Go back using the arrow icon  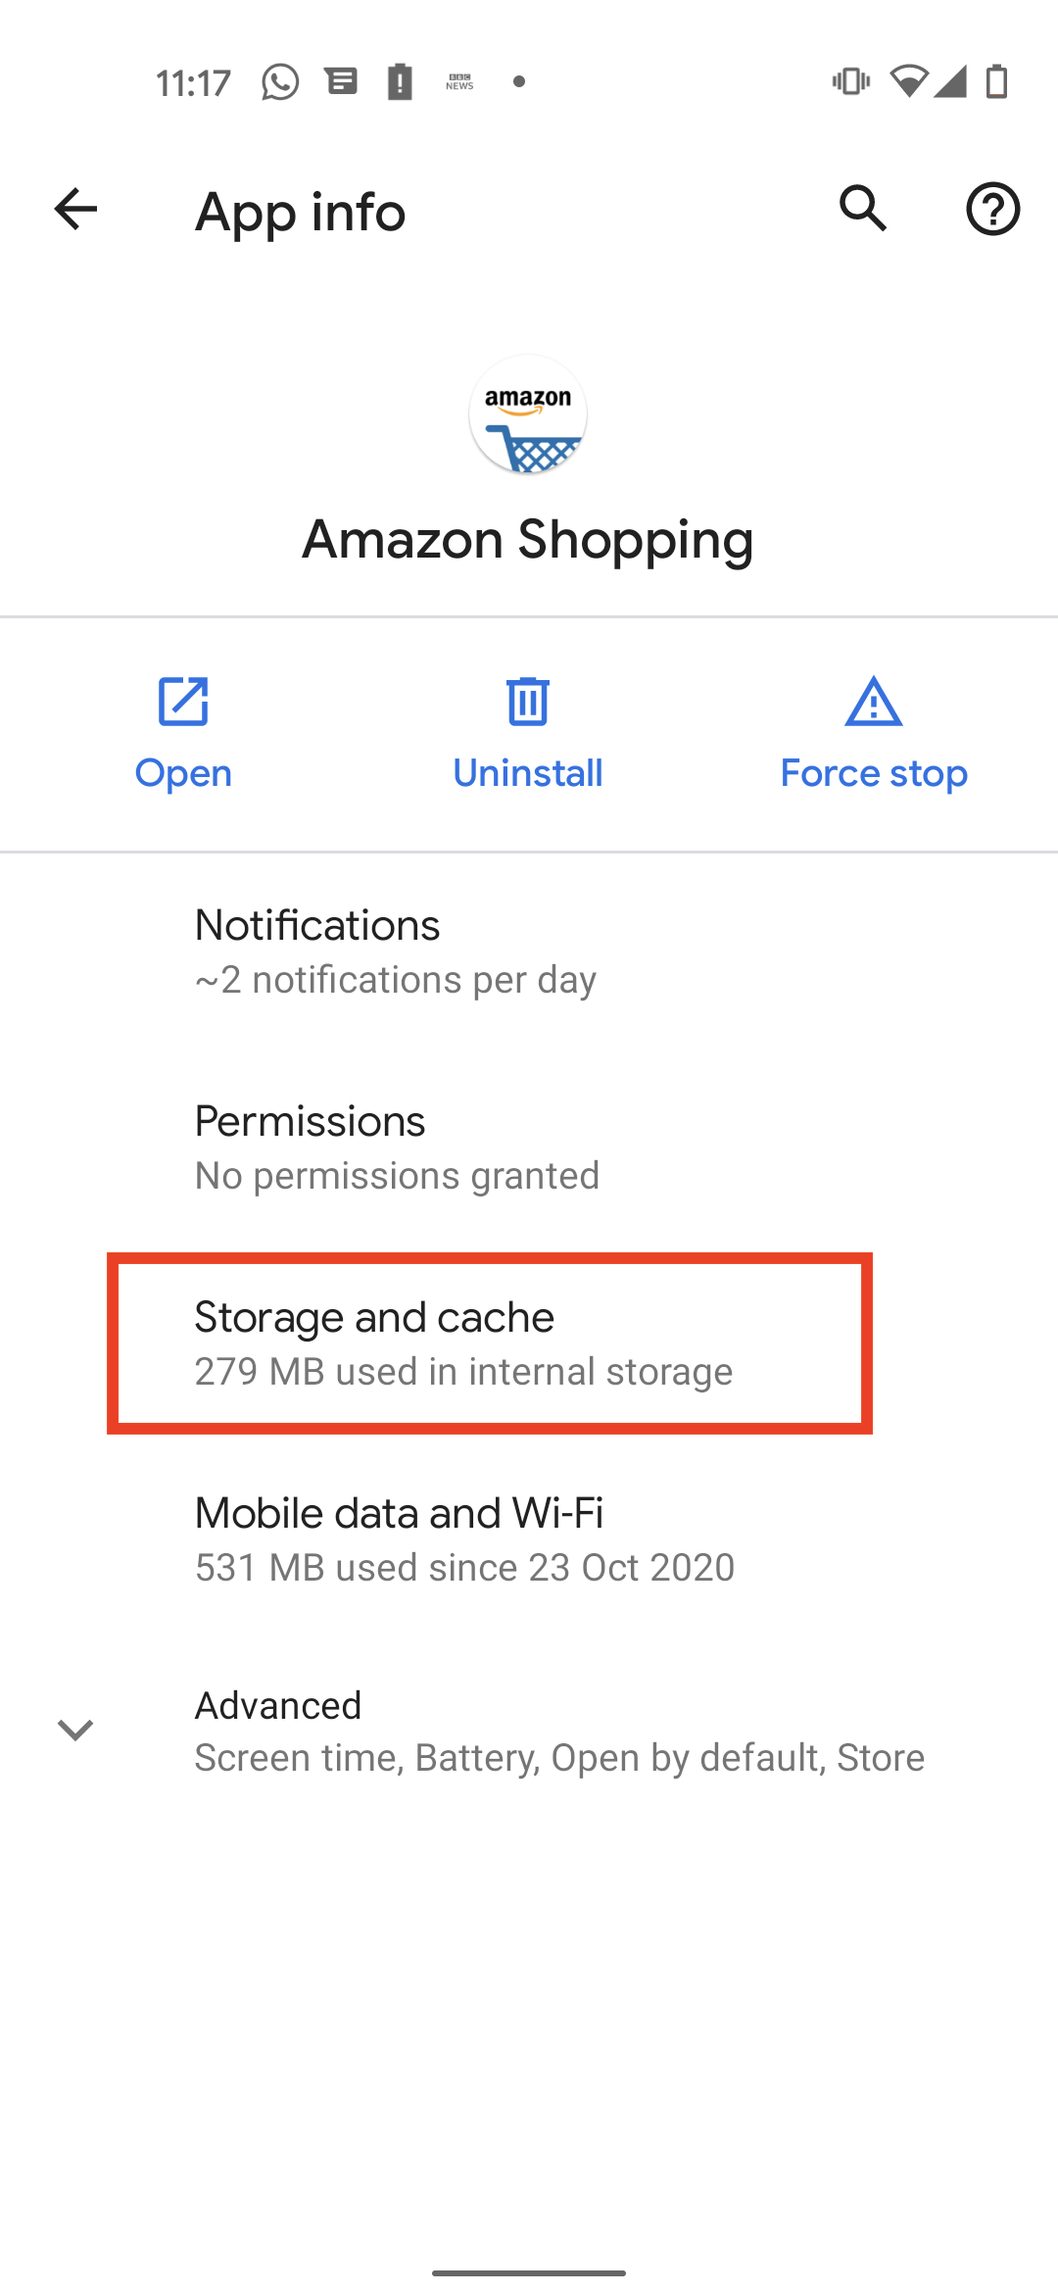[75, 209]
